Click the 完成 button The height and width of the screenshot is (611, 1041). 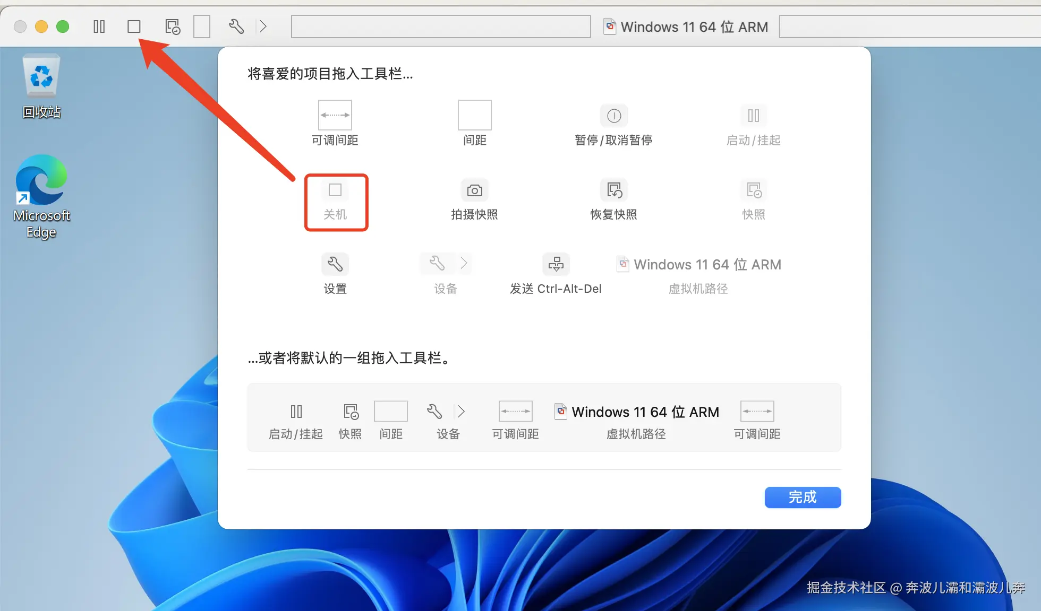click(x=803, y=497)
